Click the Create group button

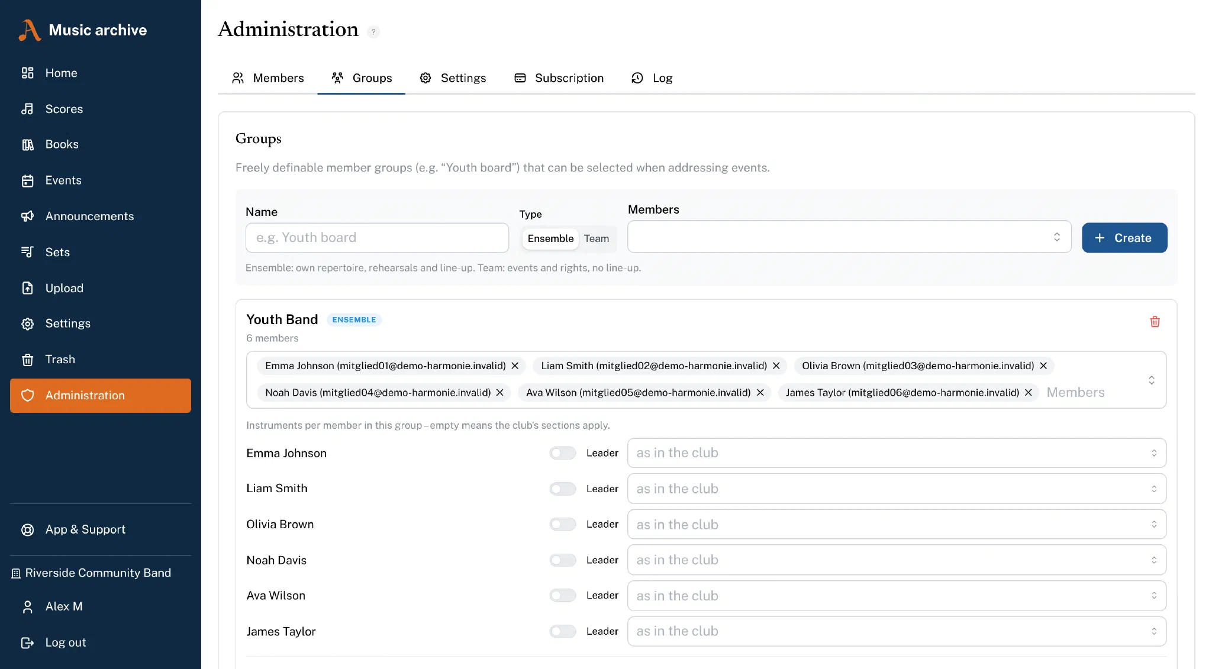(x=1124, y=238)
